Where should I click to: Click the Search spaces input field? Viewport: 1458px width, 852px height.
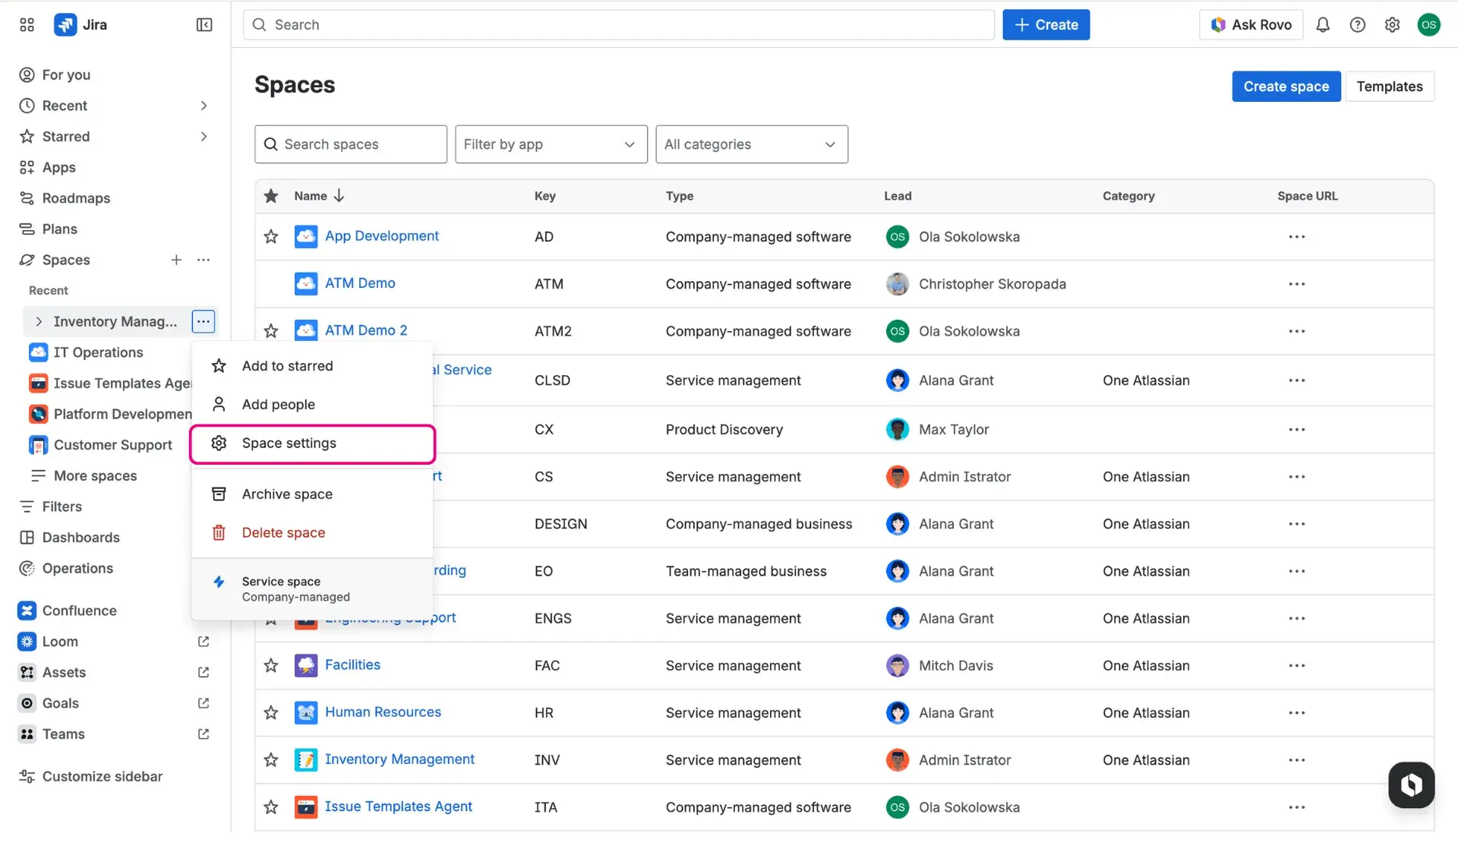coord(351,144)
